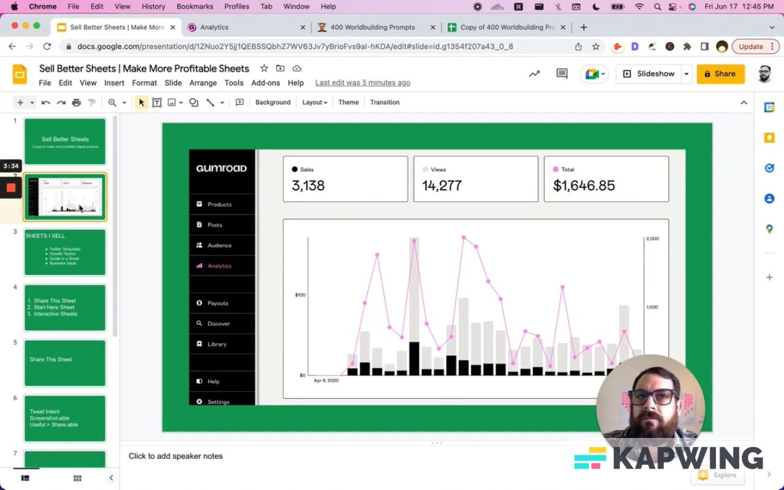
Task: Star the presentation title
Action: pos(264,68)
